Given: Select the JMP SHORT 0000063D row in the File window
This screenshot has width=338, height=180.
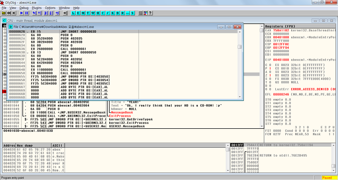Looking at the screenshot, I should coord(123,32).
